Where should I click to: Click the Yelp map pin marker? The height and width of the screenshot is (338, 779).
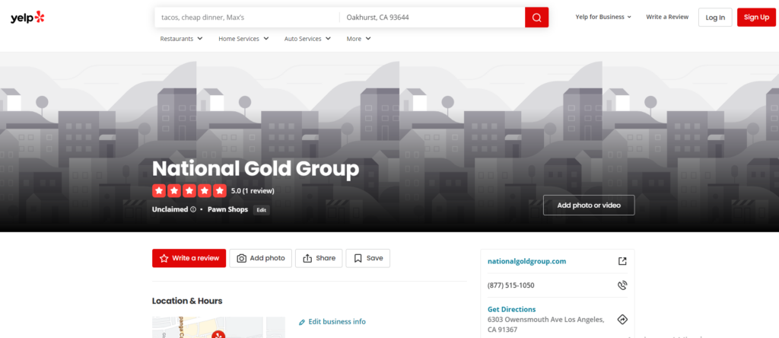tap(218, 335)
